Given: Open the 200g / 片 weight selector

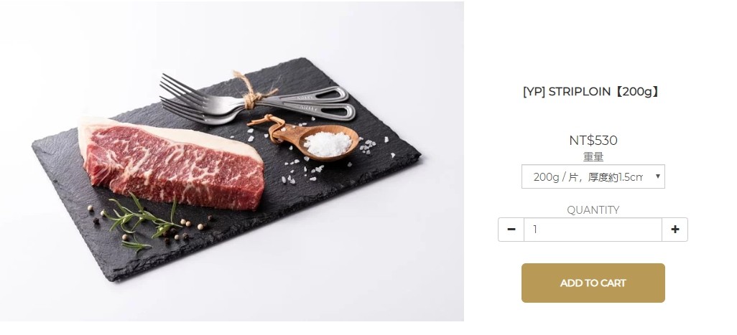Looking at the screenshot, I should pos(593,176).
